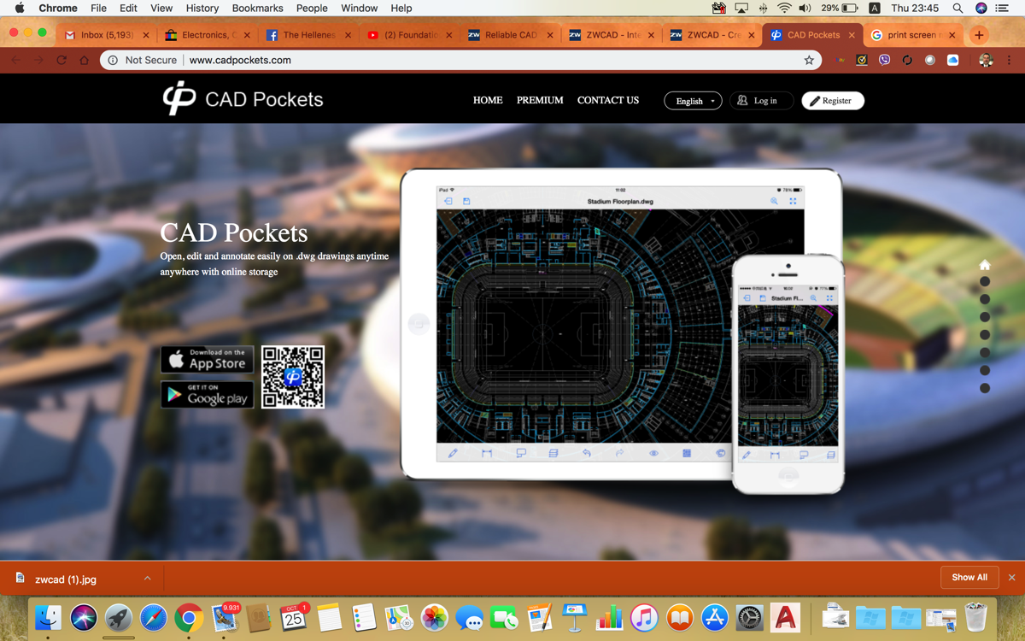1025x641 pixels.
Task: Open the PREMIUM navigation item
Action: [540, 100]
